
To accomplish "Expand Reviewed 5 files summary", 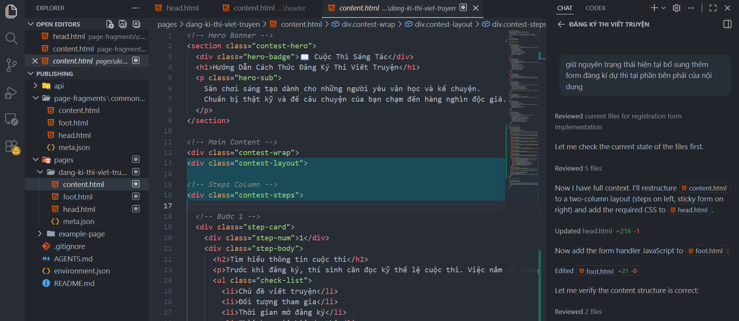I will click(x=578, y=168).
